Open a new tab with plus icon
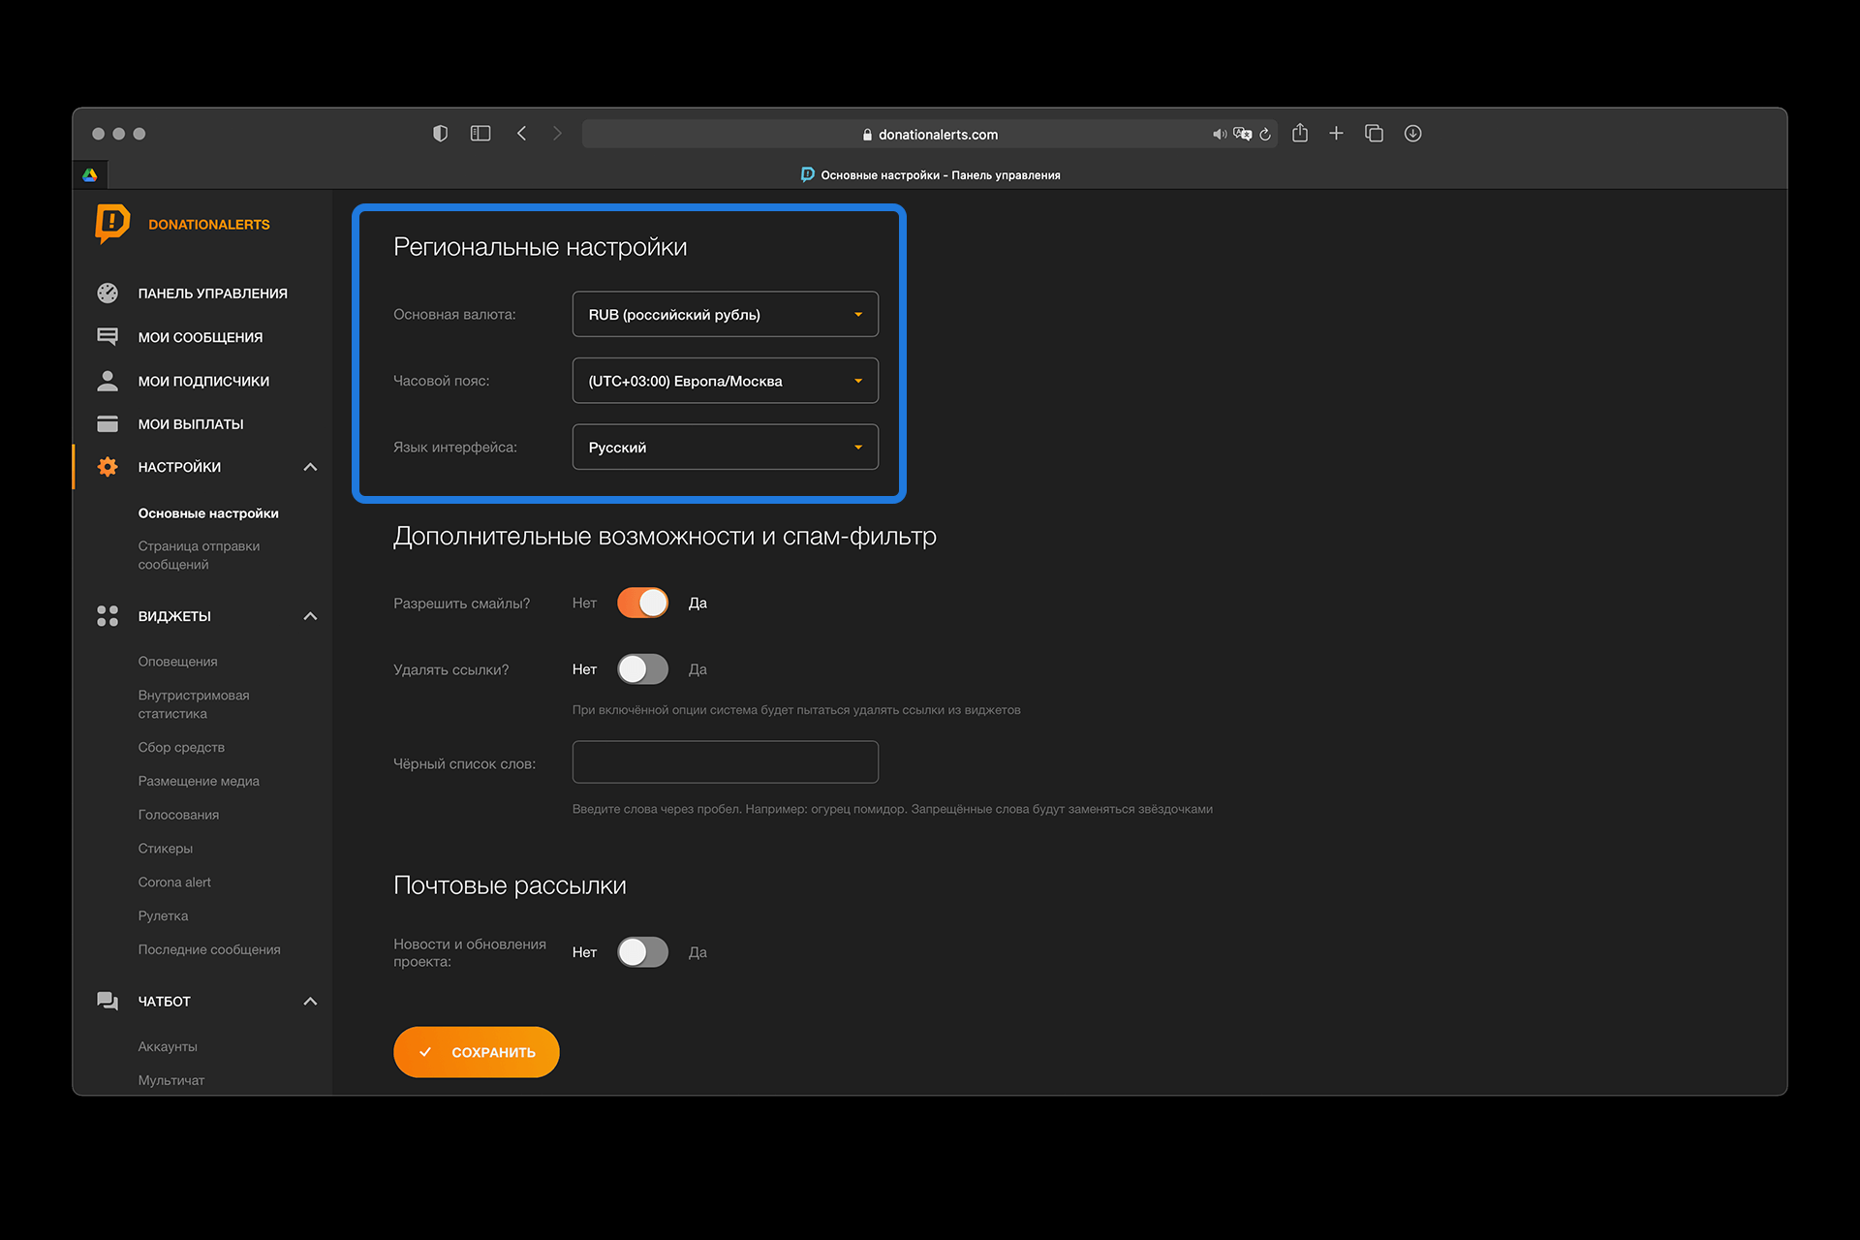The width and height of the screenshot is (1860, 1240). 1336,134
